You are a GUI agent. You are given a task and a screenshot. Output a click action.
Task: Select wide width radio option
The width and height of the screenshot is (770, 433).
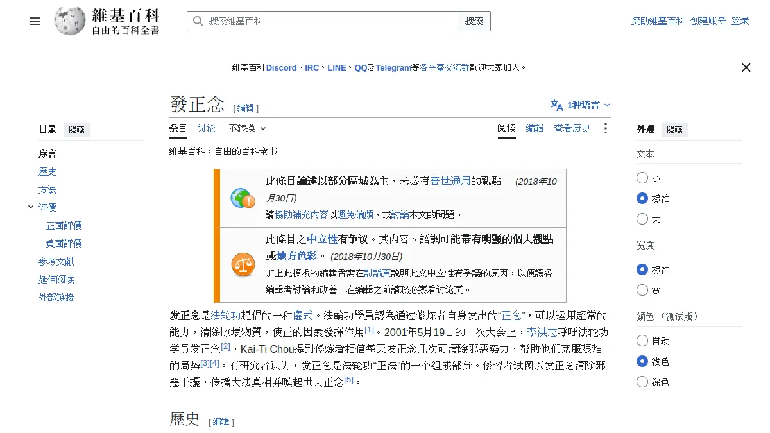(x=642, y=290)
